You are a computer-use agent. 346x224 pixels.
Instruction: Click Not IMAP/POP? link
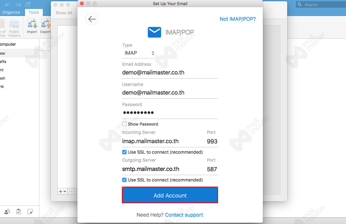click(x=238, y=19)
